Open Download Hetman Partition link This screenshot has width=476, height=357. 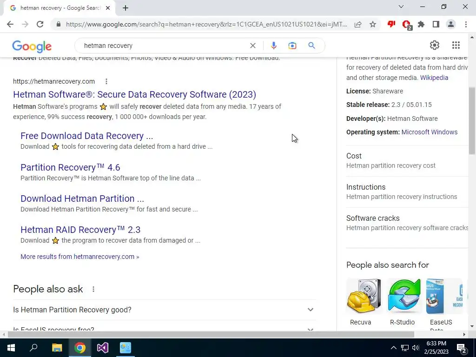coord(82,198)
